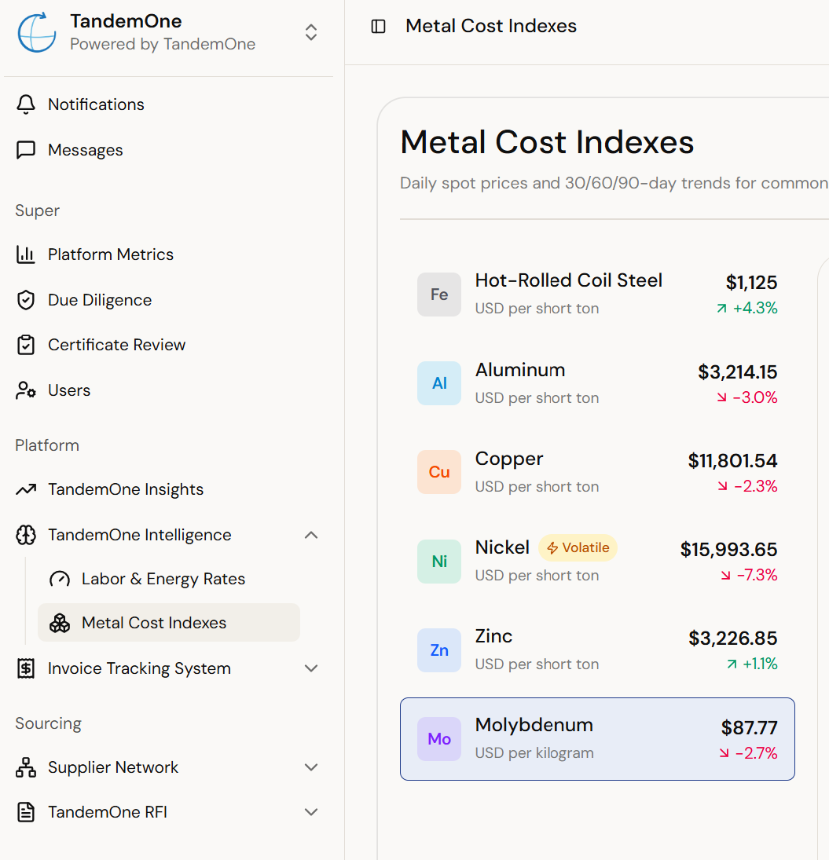Click the Metal Cost Indexes breadcrumb title
Viewport: 829px width, 860px height.
click(x=491, y=26)
